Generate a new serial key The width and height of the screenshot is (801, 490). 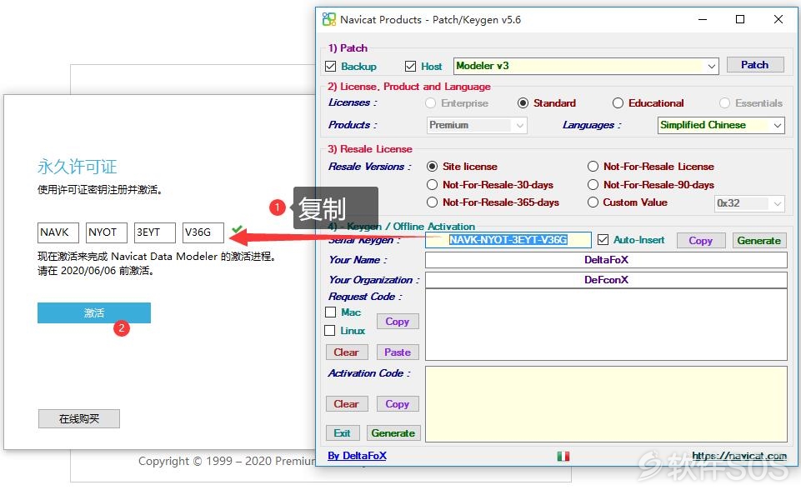point(758,241)
